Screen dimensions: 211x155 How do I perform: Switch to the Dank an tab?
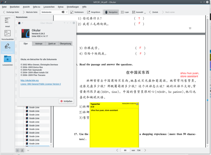52,44
